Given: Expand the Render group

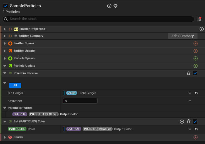Looking at the screenshot, I should tap(5, 137).
